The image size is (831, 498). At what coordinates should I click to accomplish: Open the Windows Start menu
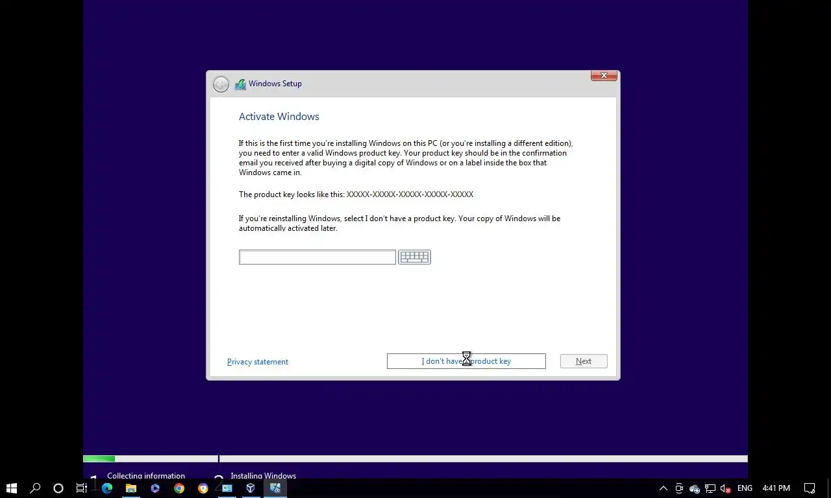click(12, 488)
